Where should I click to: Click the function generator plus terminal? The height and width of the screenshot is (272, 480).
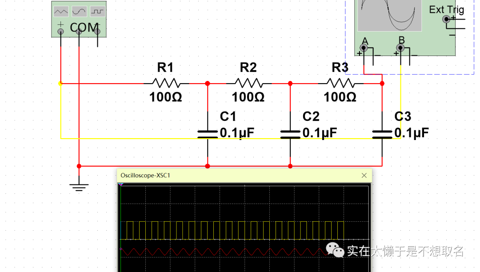coord(60,31)
